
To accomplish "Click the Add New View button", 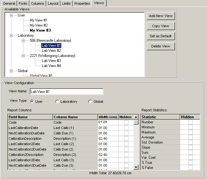I will (x=161, y=16).
